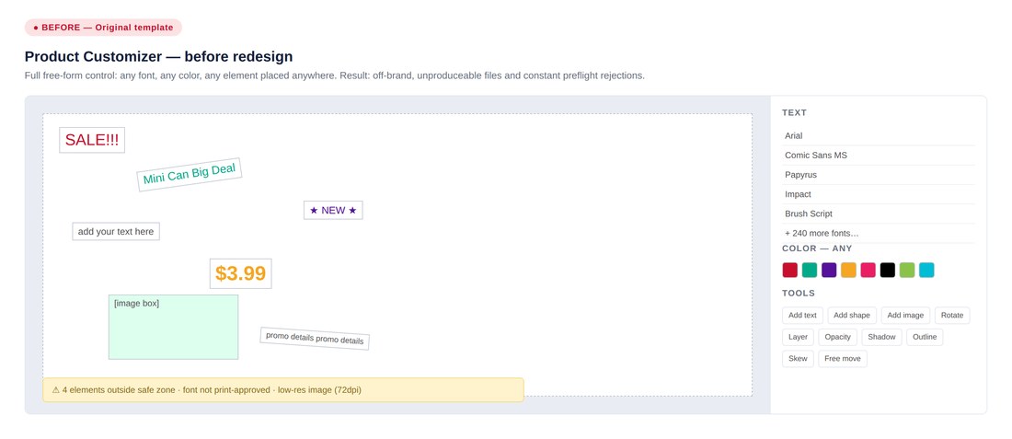The width and height of the screenshot is (1012, 439).
Task: Select the promo details text box
Action: (315, 339)
